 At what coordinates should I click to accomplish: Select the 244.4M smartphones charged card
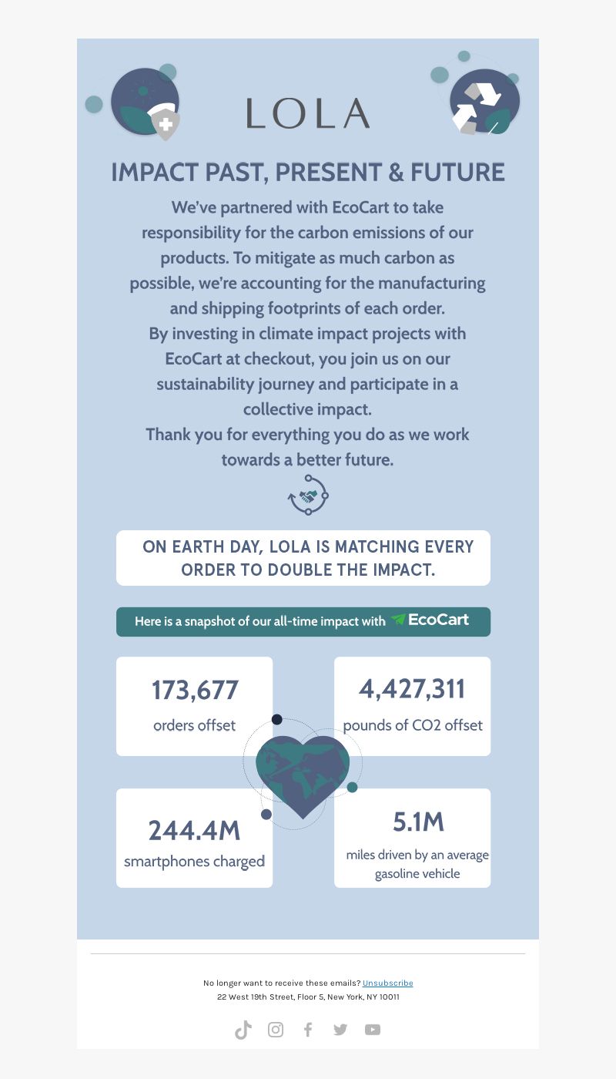[x=195, y=838]
